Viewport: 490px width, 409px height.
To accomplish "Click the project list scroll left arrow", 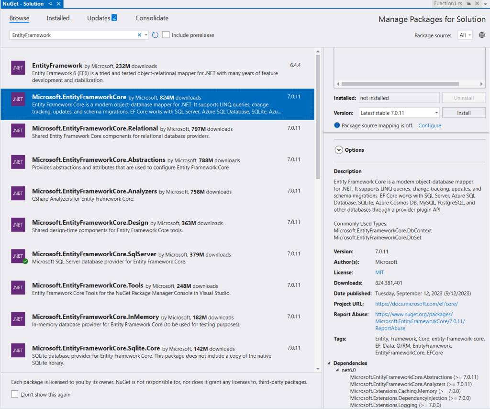I will coord(338,84).
